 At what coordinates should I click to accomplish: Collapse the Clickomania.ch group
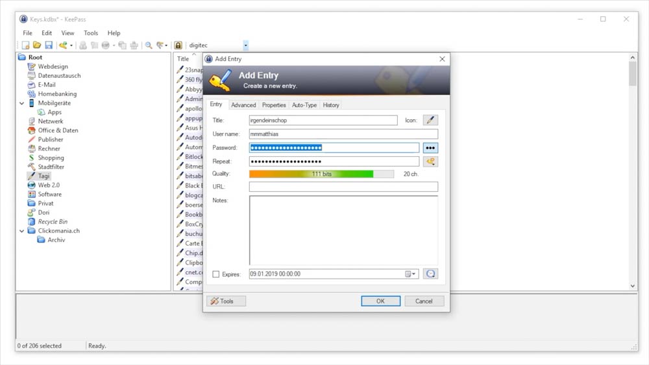[x=22, y=231]
